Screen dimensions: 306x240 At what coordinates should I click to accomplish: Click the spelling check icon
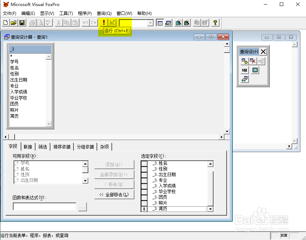point(49,23)
